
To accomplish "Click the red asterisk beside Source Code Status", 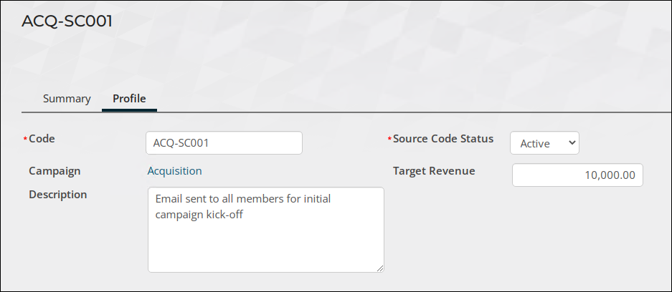I will pyautogui.click(x=389, y=139).
